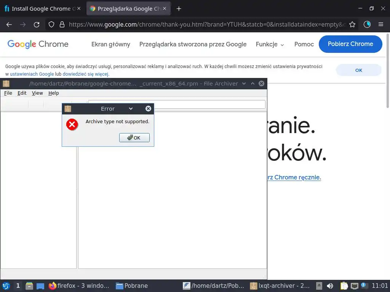Click the Google Chrome logo
The height and width of the screenshot is (292, 390).
pos(38,44)
